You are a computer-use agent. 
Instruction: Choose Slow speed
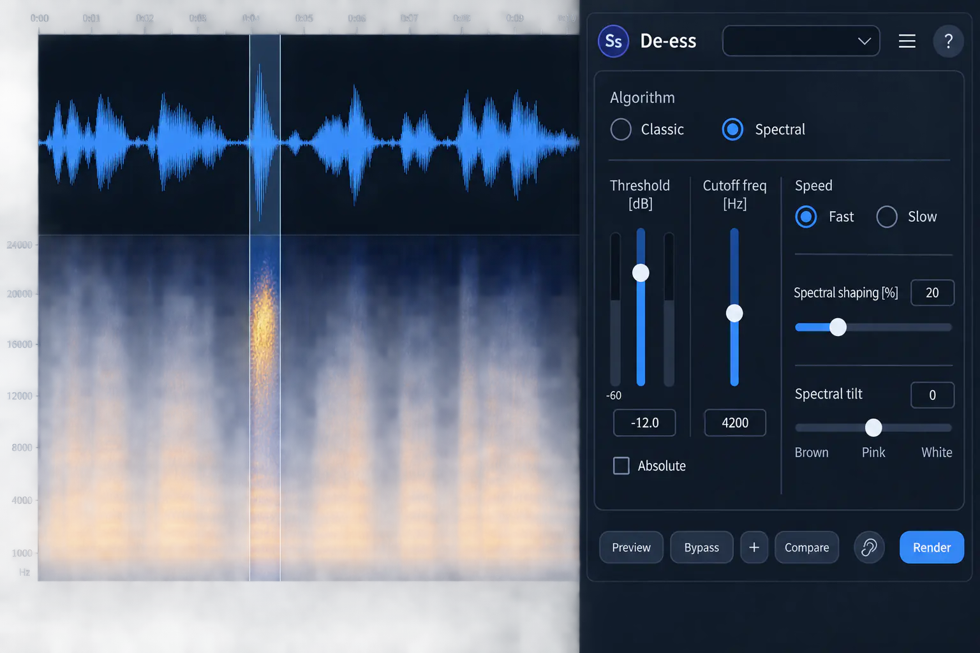click(887, 217)
